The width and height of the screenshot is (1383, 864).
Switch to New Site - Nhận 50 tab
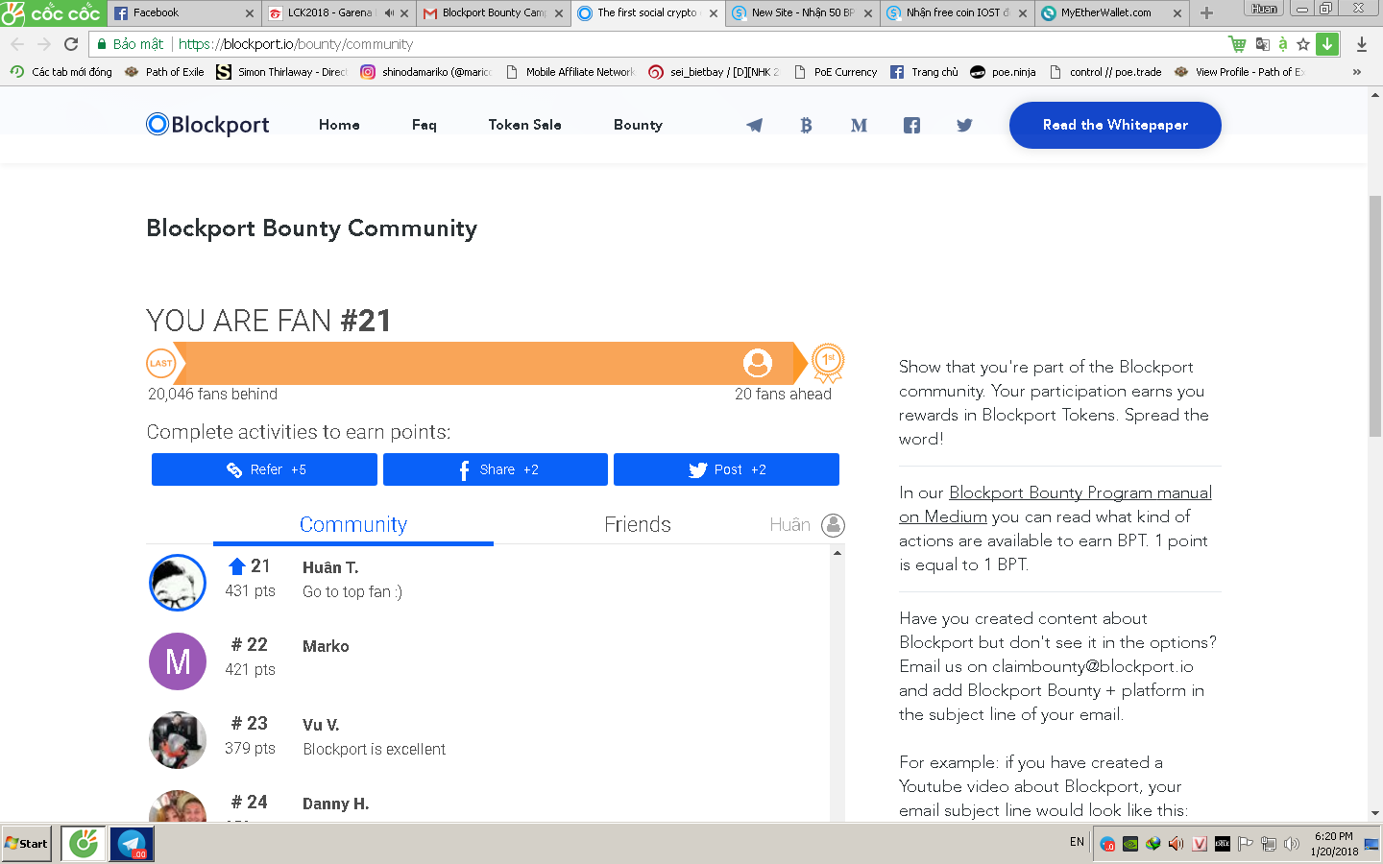[803, 13]
